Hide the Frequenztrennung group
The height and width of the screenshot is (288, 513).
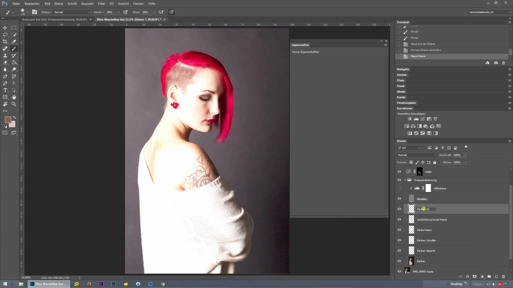coord(399,180)
